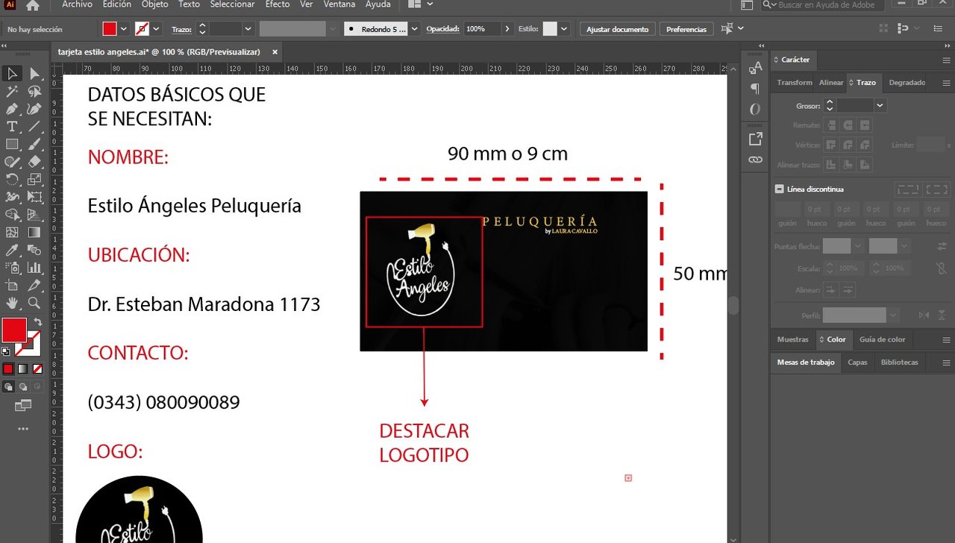This screenshot has height=543, width=955.
Task: Select the Rotate tool
Action: [12, 179]
